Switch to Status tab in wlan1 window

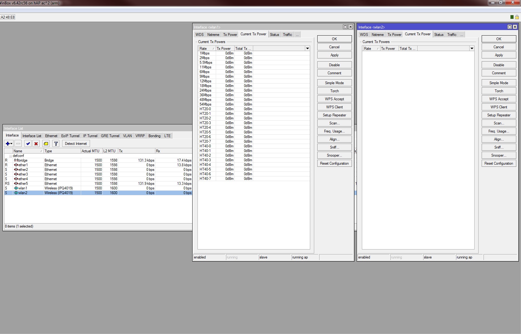pyautogui.click(x=274, y=35)
